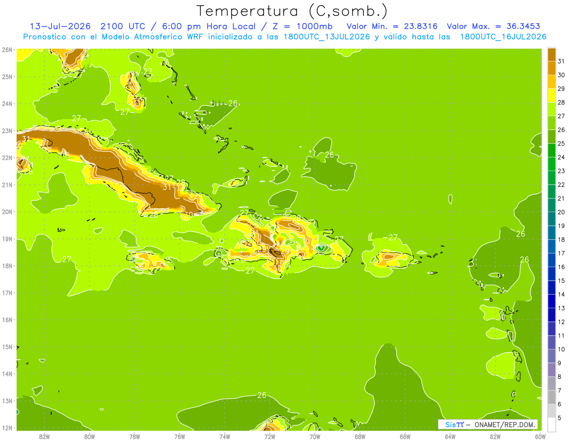Image resolution: width=574 pixels, height=443 pixels.
Task: Click the purple swatch between 9 and 10
Action: tap(552, 356)
